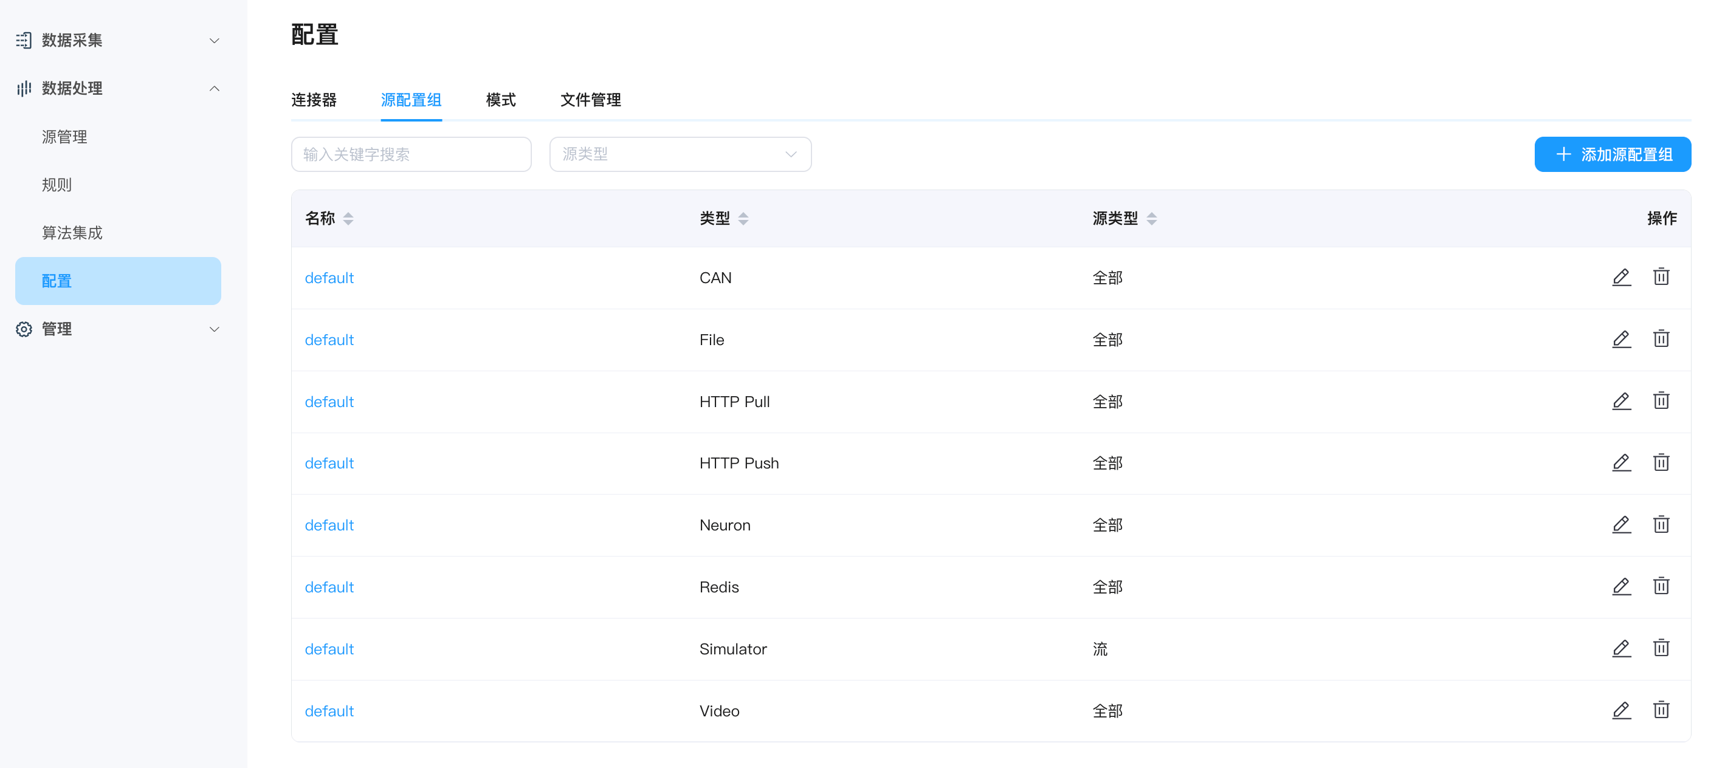
Task: Delete the Redis default config group
Action: (x=1661, y=586)
